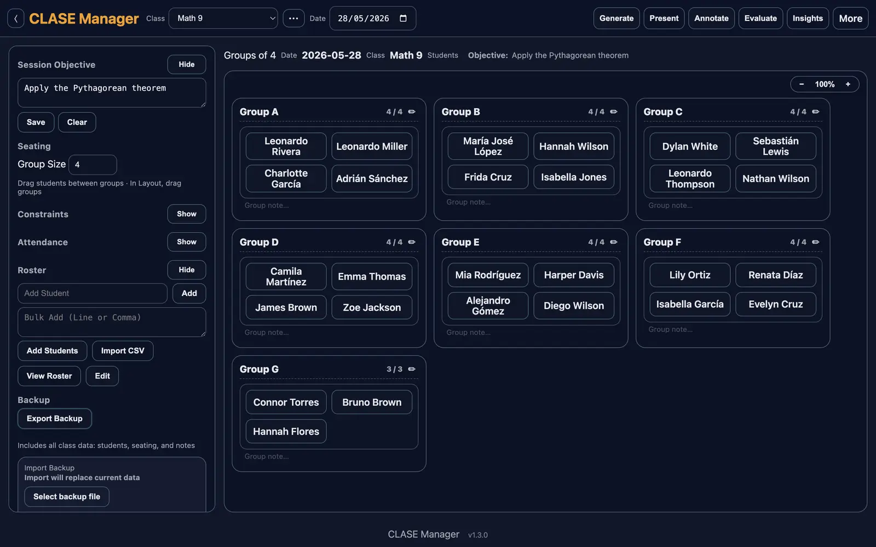Zoom out with the minus icon

802,84
